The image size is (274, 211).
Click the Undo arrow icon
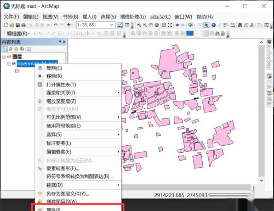(55, 25)
